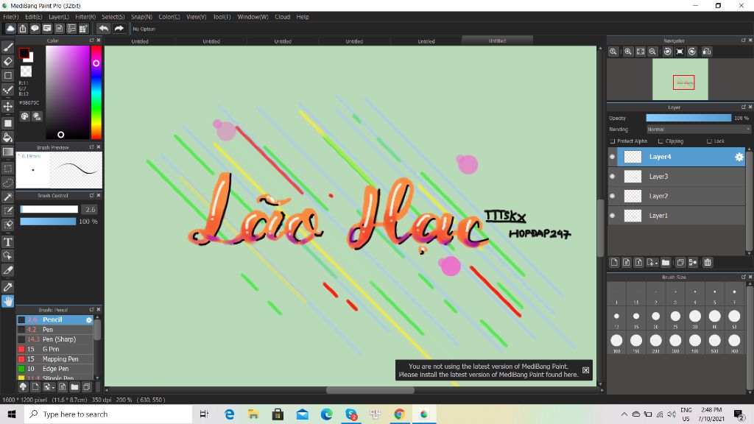Click the cloud icon in top toolbar
Image resolution: width=754 pixels, height=424 pixels.
click(x=10, y=29)
